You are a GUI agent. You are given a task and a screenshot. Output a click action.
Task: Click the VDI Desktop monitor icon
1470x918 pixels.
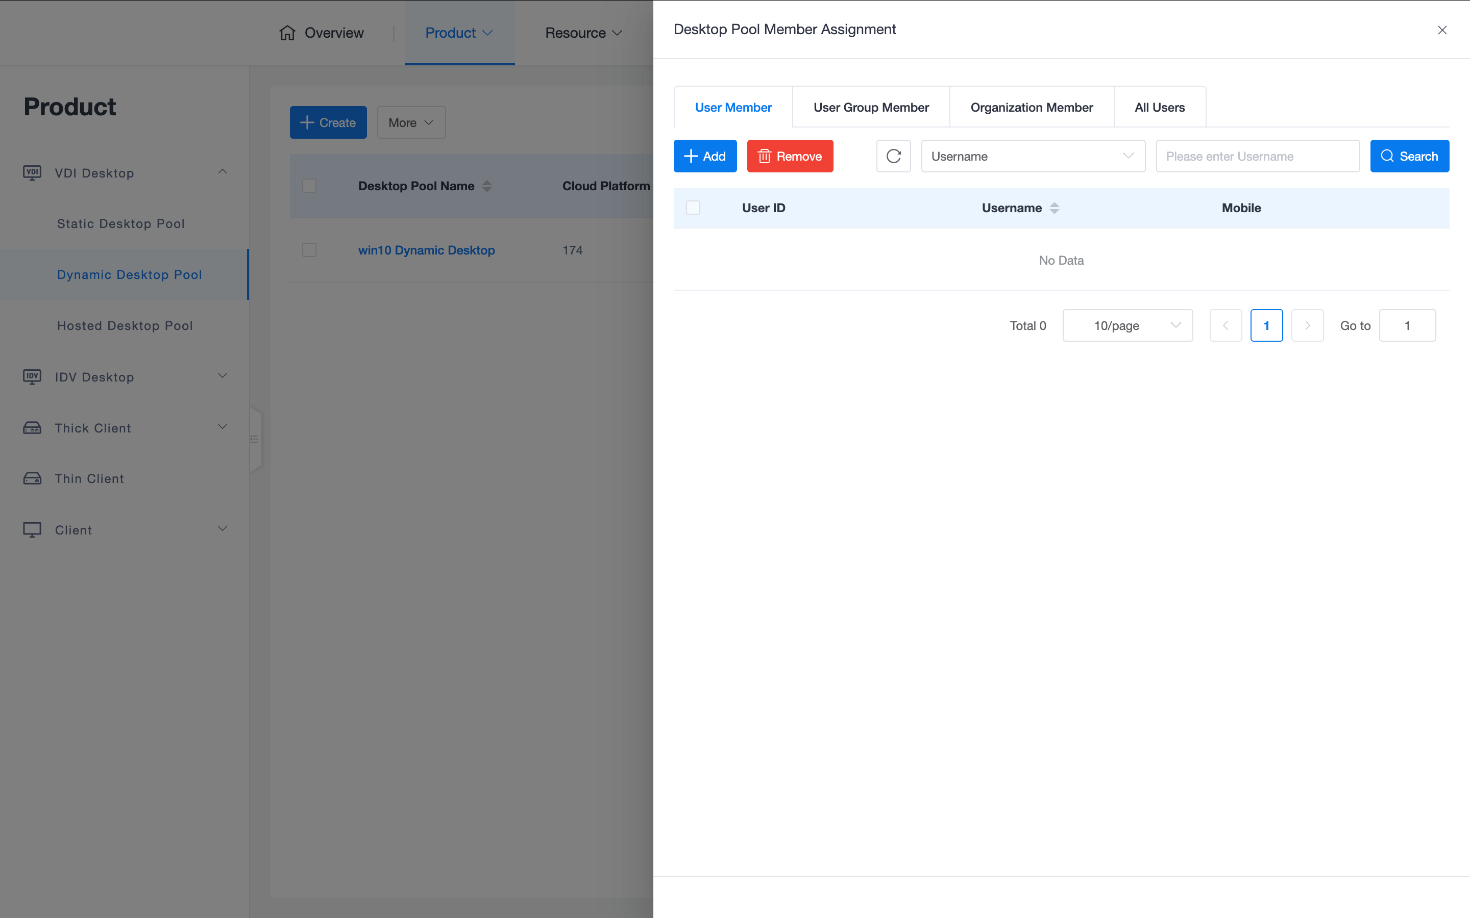32,173
